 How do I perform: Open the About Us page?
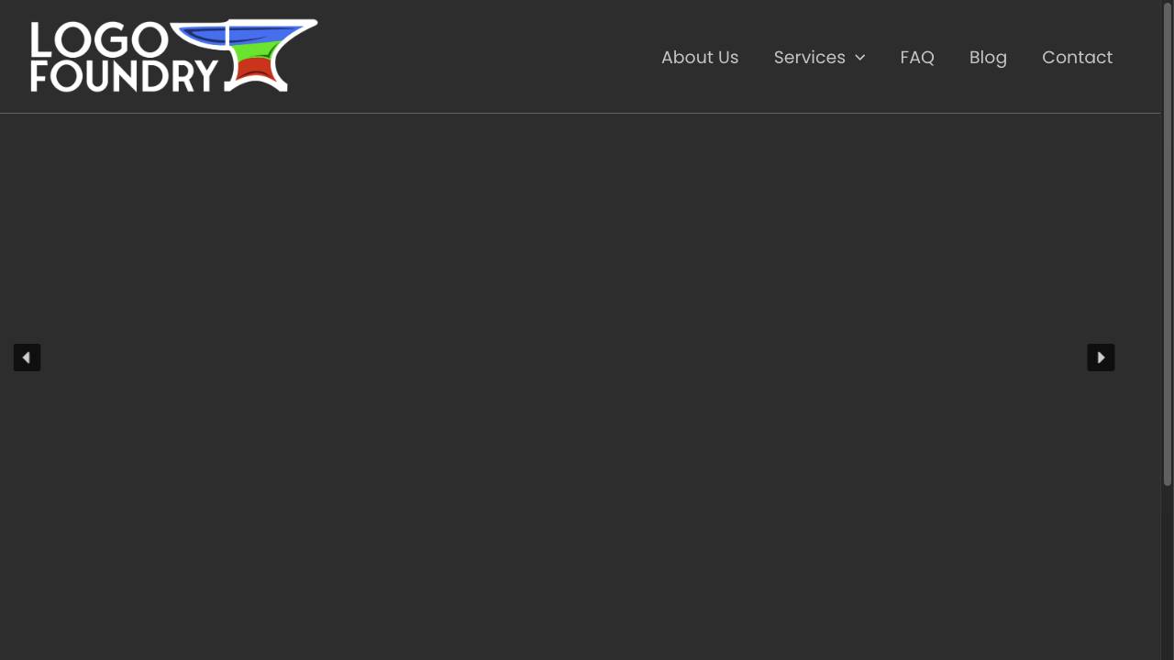click(x=700, y=57)
